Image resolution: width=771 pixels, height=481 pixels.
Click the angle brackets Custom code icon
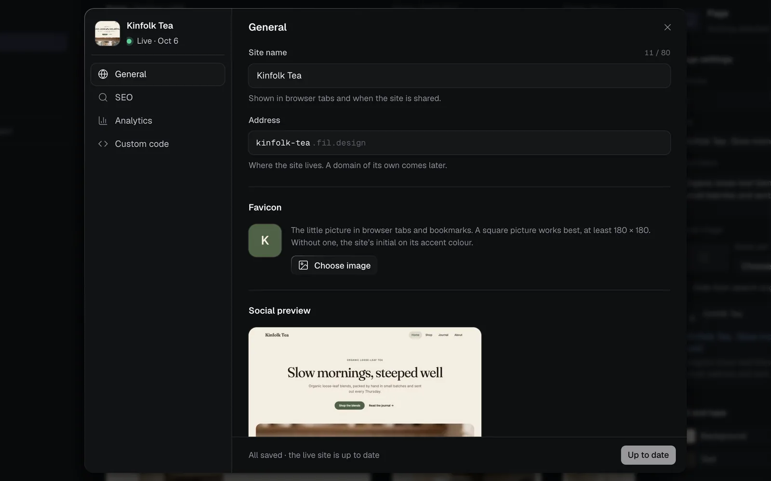click(x=103, y=144)
